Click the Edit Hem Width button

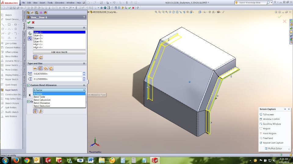pos(59,52)
